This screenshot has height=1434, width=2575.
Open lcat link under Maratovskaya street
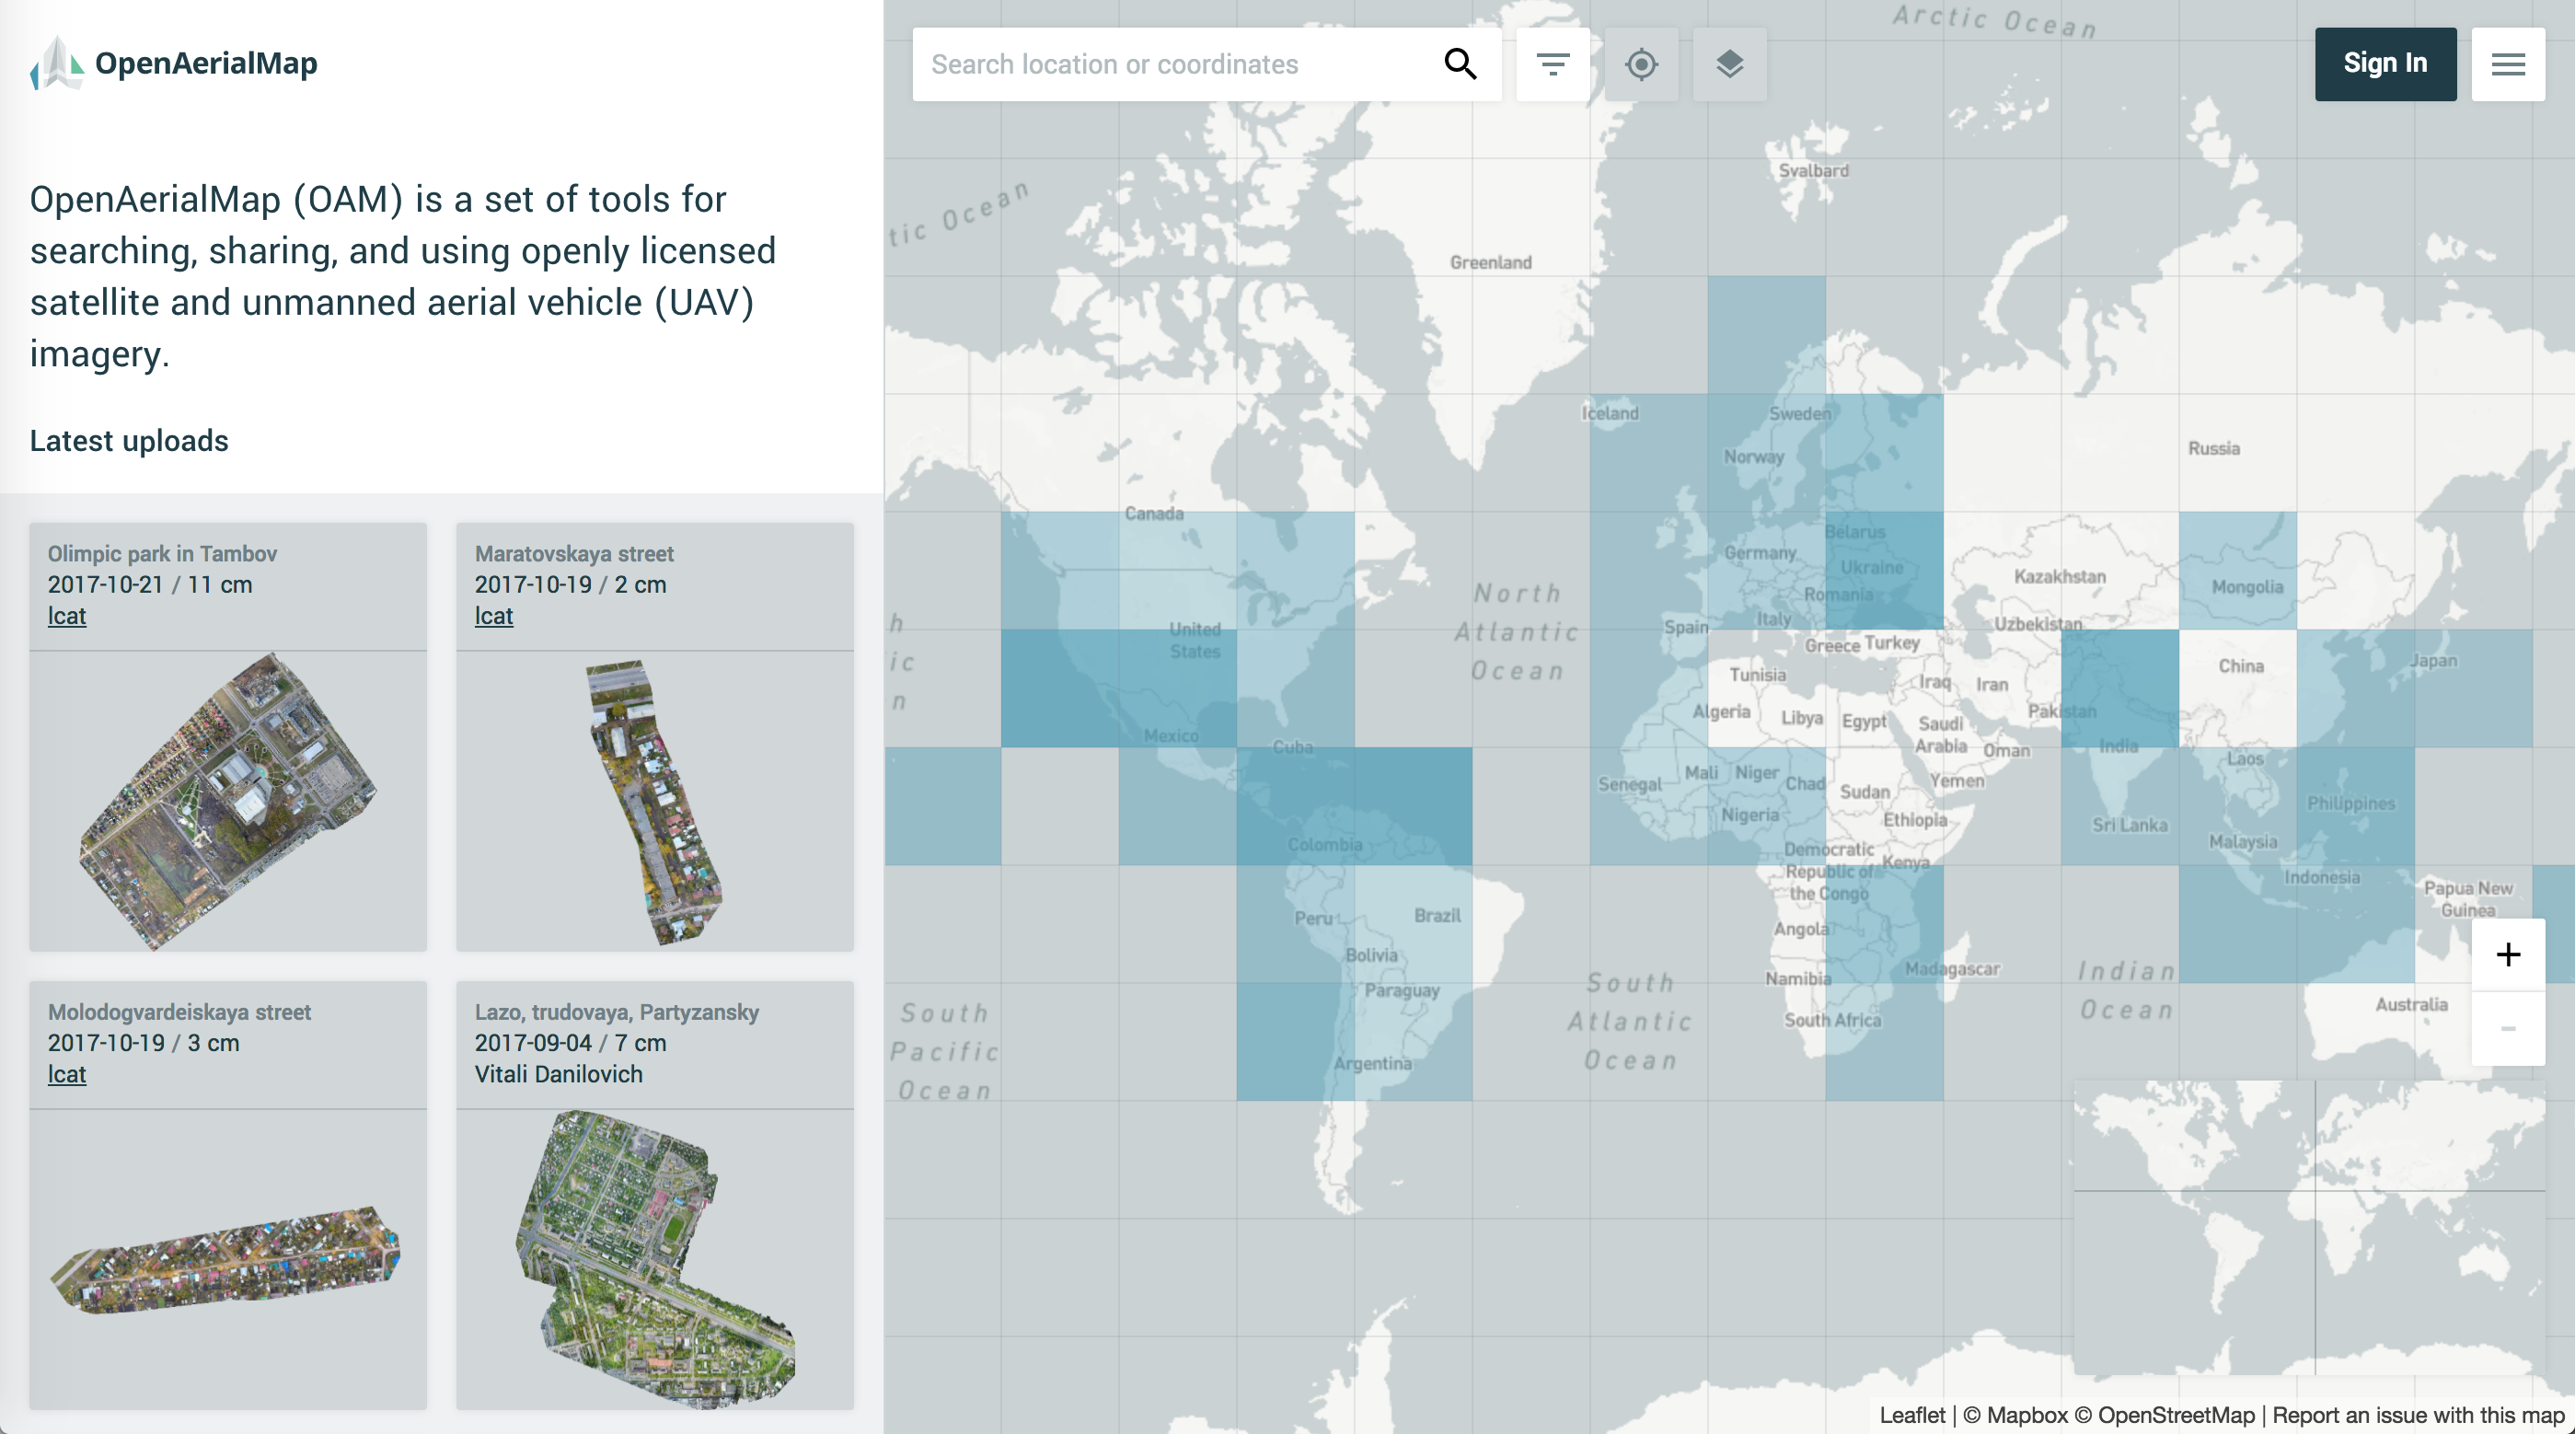[x=494, y=616]
